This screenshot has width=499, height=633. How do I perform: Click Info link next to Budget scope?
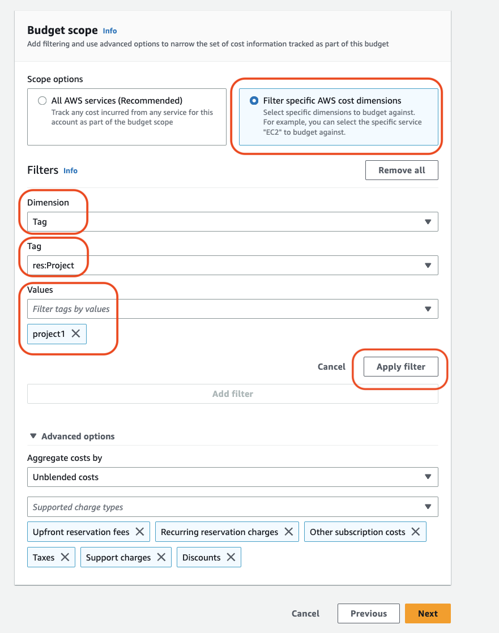(x=110, y=31)
